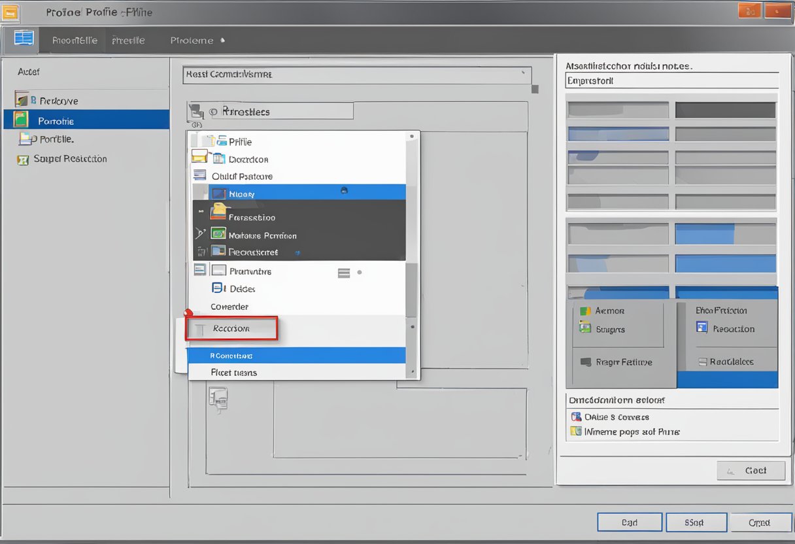Click the document icon below the list
This screenshot has height=544, width=795.
(218, 398)
